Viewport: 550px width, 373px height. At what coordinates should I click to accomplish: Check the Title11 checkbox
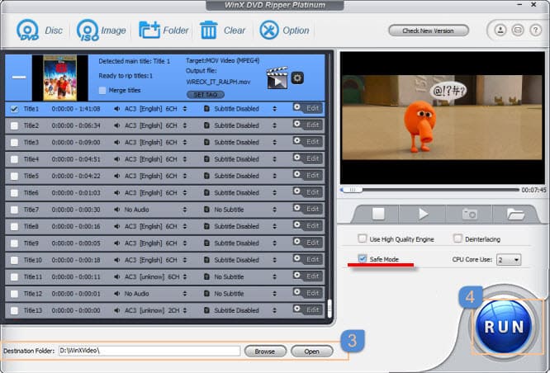click(x=14, y=277)
